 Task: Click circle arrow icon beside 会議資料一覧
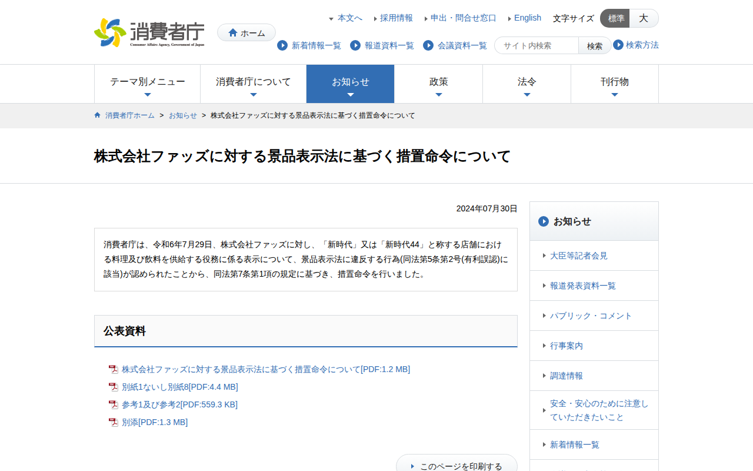click(428, 45)
